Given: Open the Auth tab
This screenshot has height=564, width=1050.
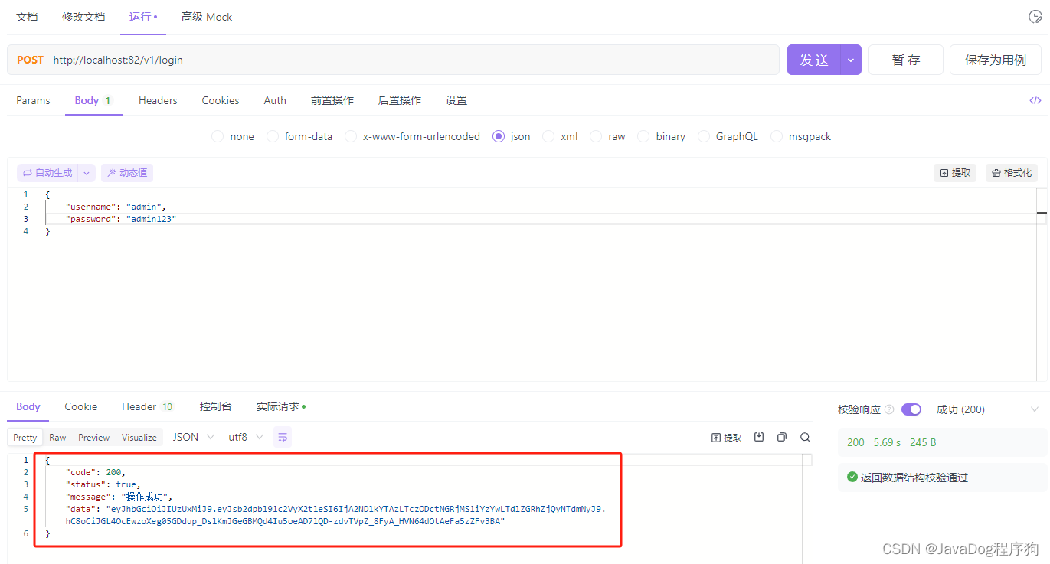Looking at the screenshot, I should click(275, 100).
